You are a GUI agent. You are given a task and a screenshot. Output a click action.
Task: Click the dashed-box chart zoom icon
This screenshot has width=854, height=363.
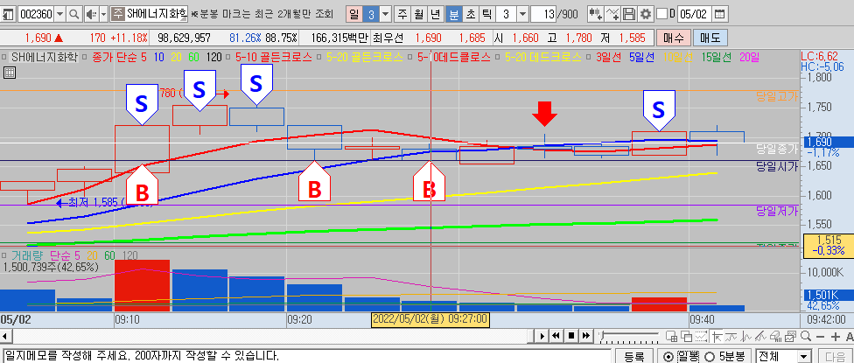point(702,337)
